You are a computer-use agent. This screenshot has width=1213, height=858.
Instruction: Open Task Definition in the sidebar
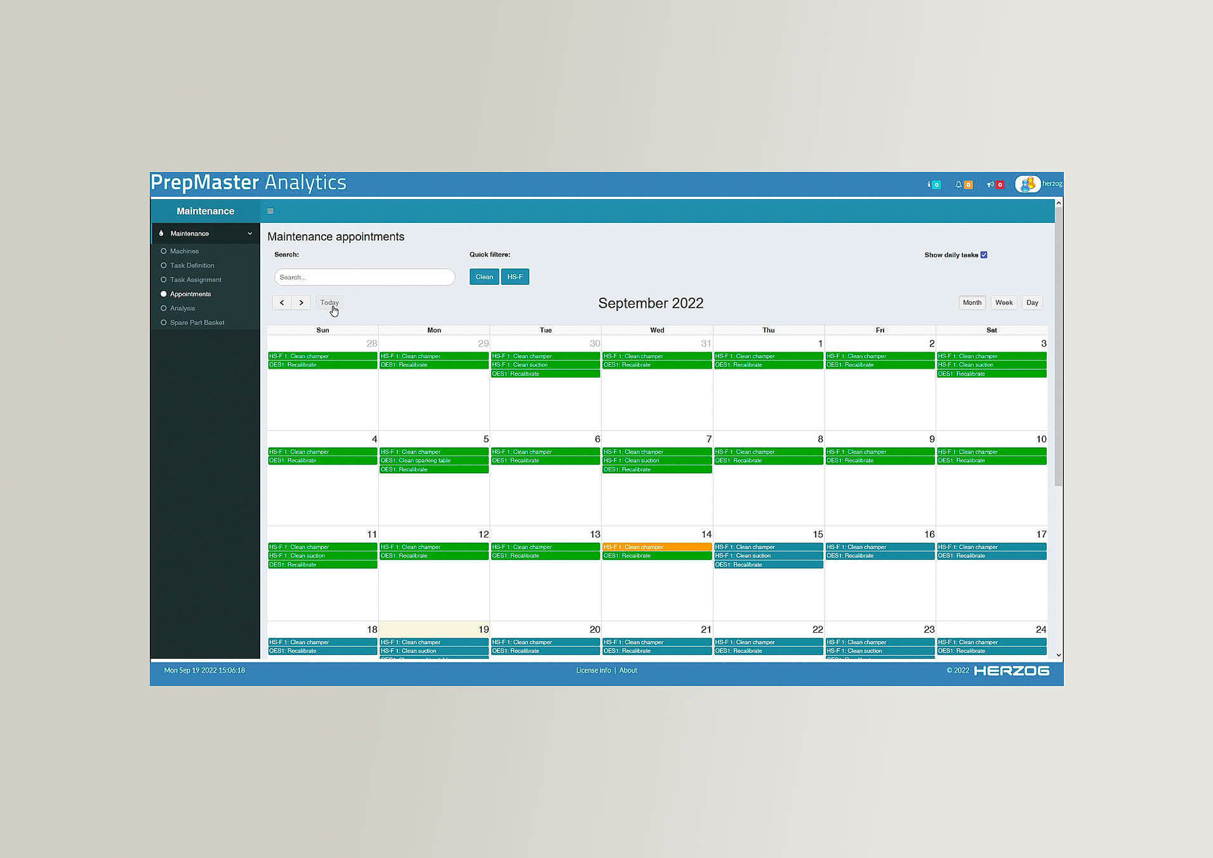coord(192,265)
